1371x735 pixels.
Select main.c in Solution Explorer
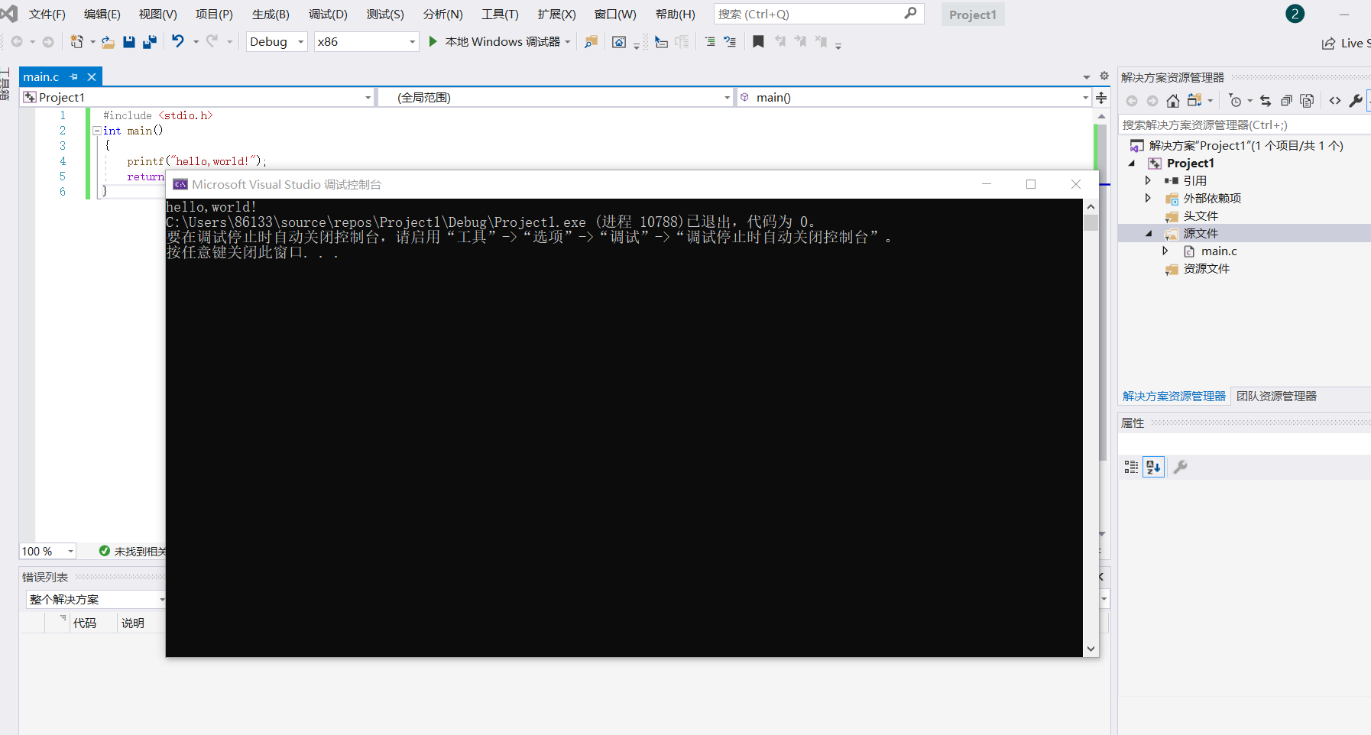point(1219,251)
